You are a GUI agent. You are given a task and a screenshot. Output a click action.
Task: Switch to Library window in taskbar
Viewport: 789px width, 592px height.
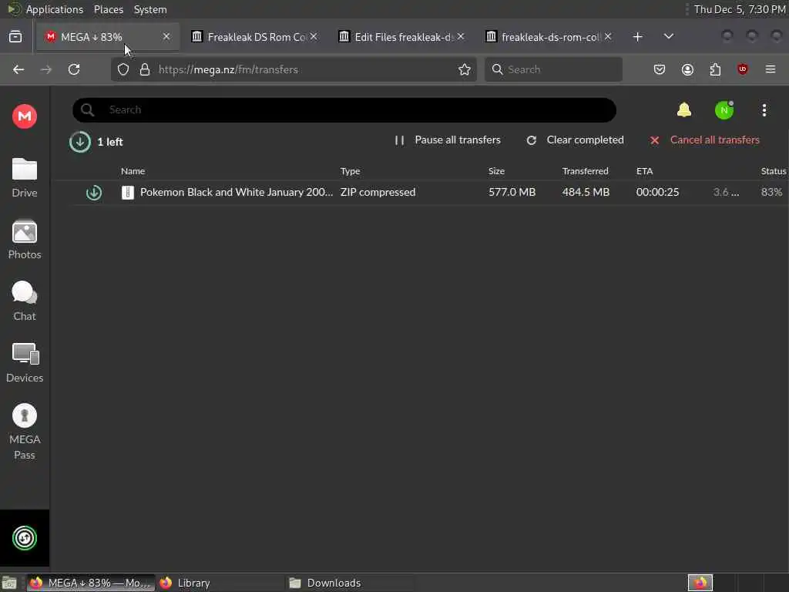(x=220, y=583)
